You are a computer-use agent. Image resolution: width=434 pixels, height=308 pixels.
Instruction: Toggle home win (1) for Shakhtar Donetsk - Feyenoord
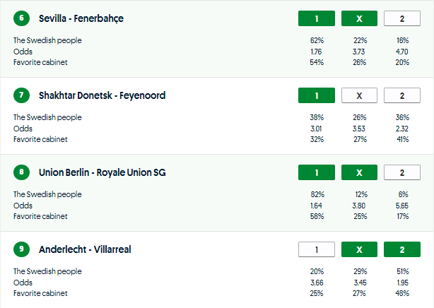317,95
